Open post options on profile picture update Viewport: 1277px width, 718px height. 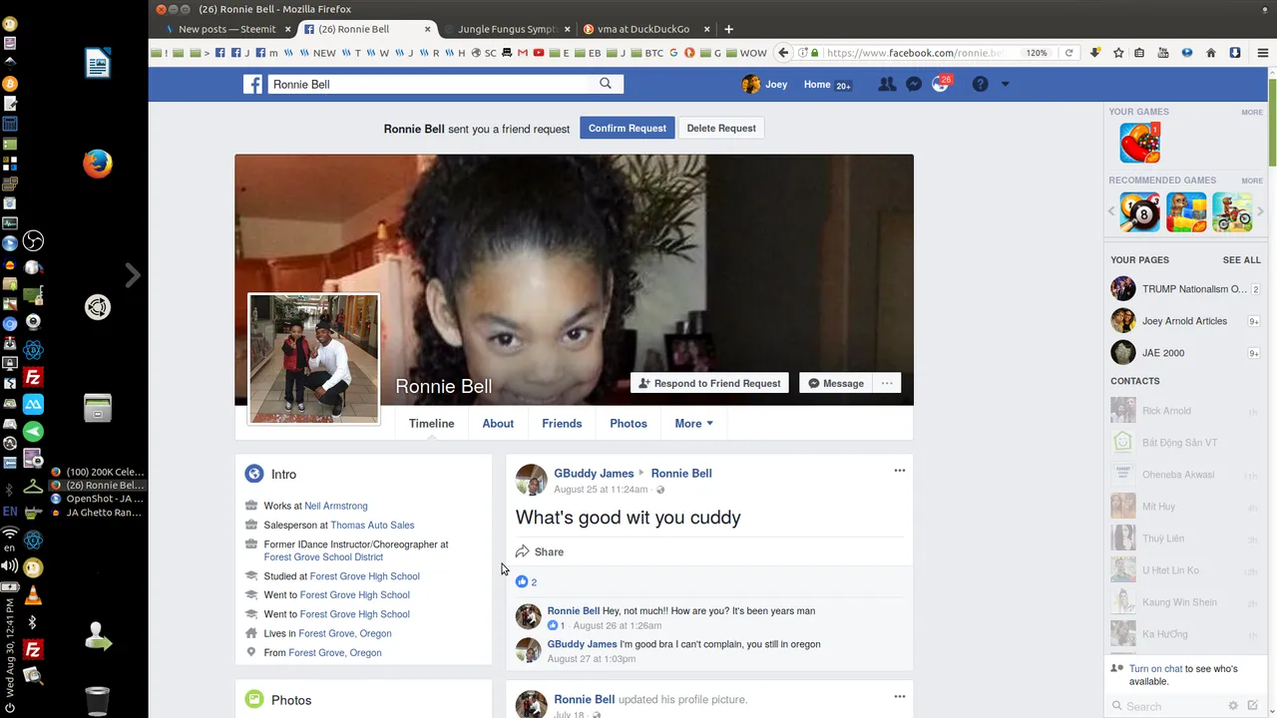[x=899, y=697]
